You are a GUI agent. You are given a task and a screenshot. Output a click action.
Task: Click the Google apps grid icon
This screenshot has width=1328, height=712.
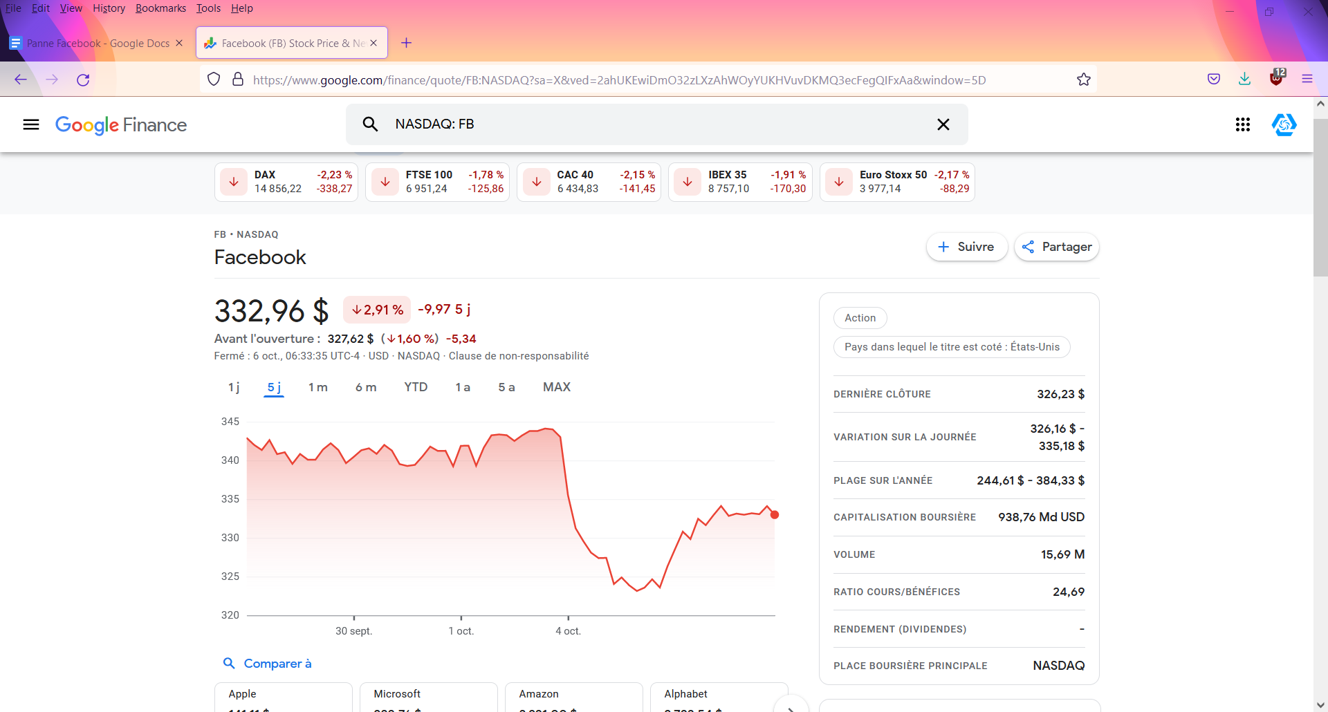point(1242,124)
